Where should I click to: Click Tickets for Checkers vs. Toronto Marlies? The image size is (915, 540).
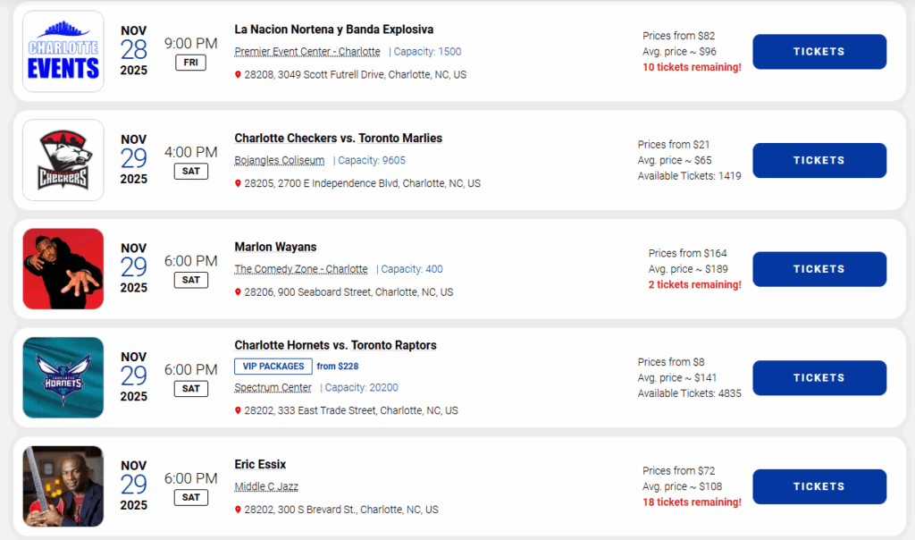(818, 161)
